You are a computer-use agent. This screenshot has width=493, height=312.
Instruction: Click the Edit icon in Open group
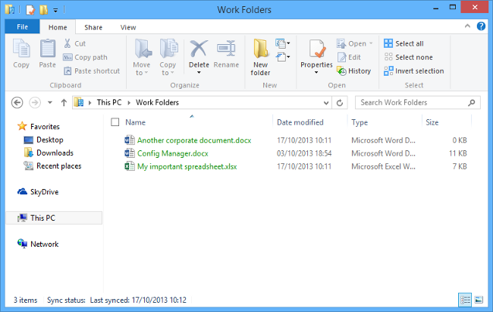[341, 57]
